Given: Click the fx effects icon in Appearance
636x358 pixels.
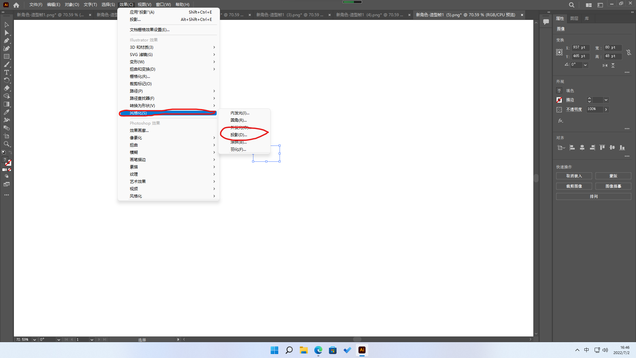Looking at the screenshot, I should click(x=560, y=121).
